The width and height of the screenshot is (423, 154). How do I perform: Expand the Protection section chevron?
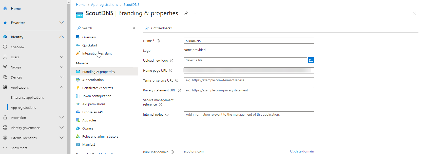point(62,117)
